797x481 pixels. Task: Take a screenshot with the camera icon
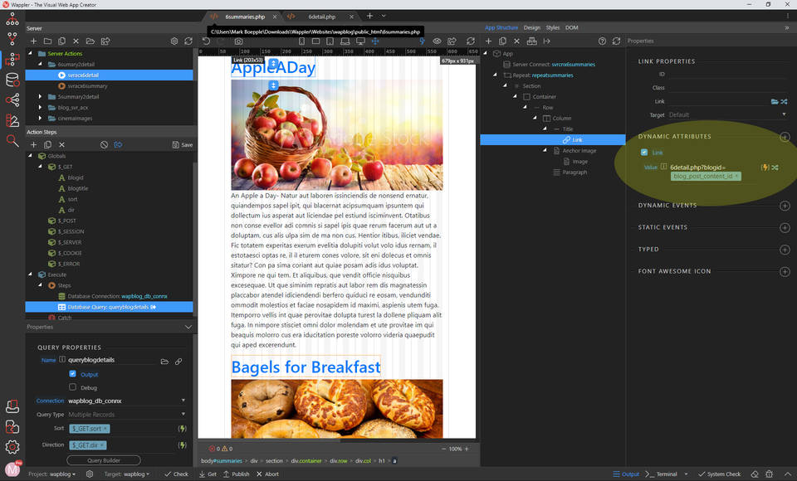click(x=238, y=41)
